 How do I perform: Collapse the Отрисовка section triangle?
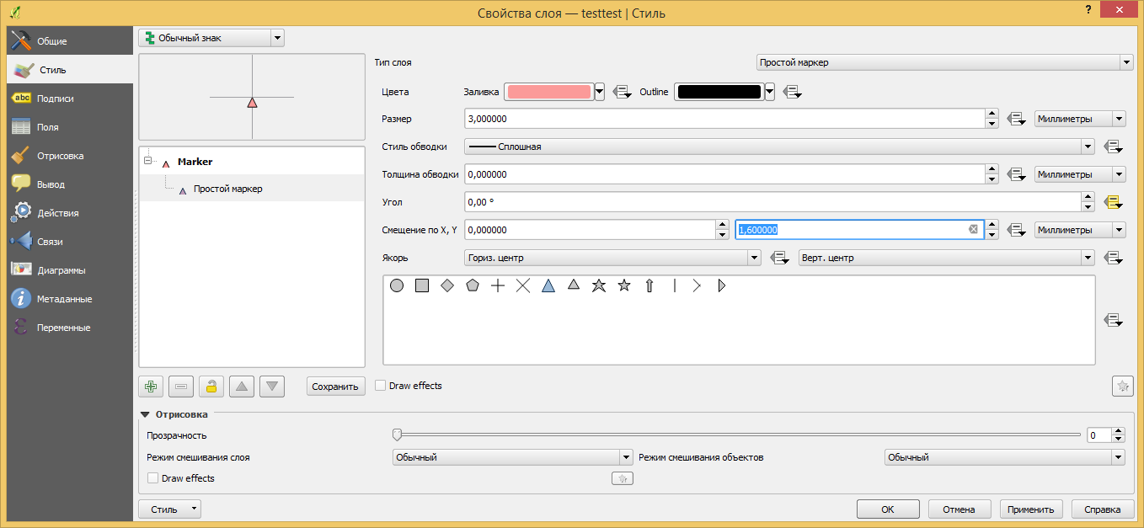tap(146, 414)
